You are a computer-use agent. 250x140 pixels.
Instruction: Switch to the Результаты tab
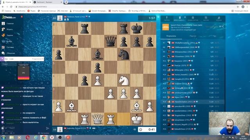tap(171, 36)
